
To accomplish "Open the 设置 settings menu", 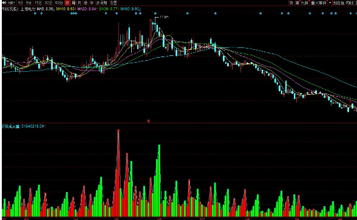I will (113, 3).
